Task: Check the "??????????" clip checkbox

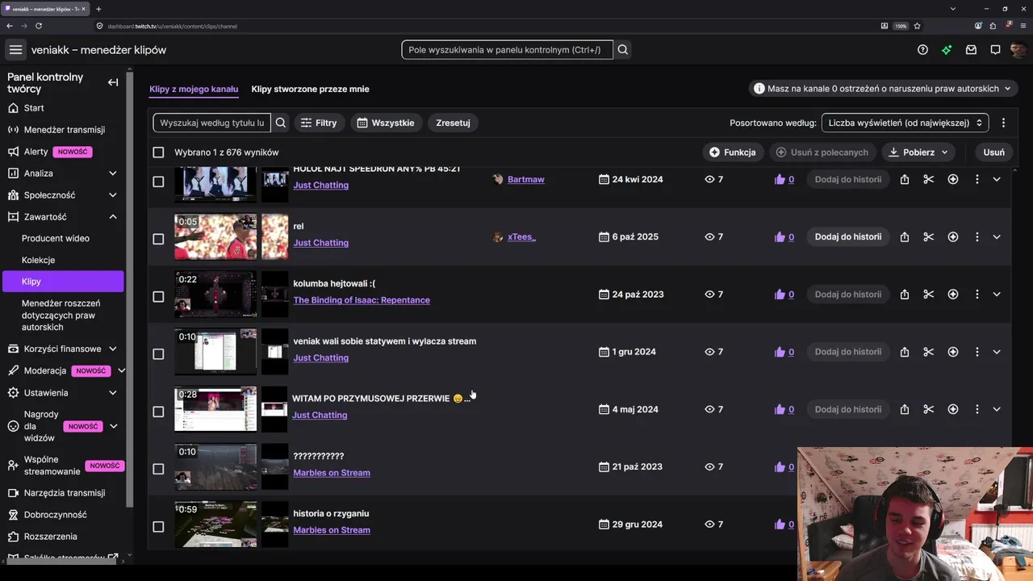Action: [158, 469]
